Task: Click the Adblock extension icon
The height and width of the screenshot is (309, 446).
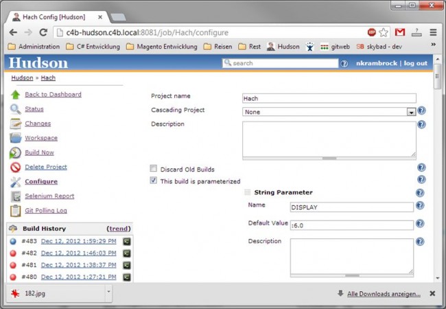Action: click(x=371, y=32)
